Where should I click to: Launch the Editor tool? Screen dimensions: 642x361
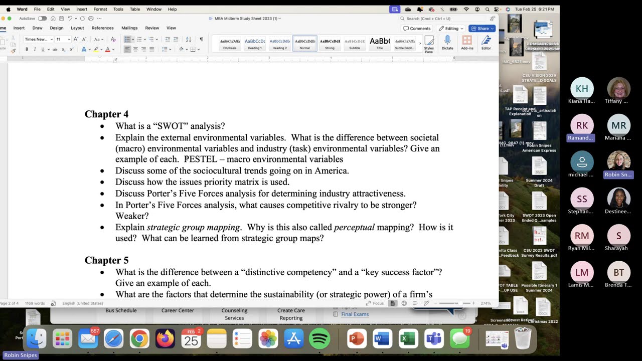(486, 43)
